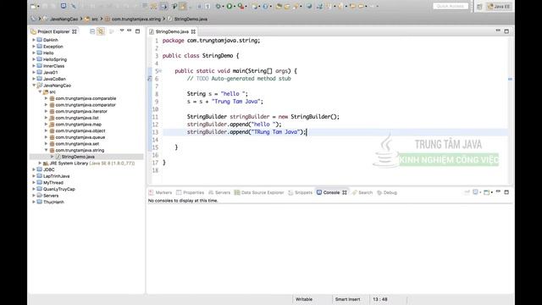The width and height of the screenshot is (542, 305).
Task: Switch to the Snippets tab
Action: click(x=300, y=192)
